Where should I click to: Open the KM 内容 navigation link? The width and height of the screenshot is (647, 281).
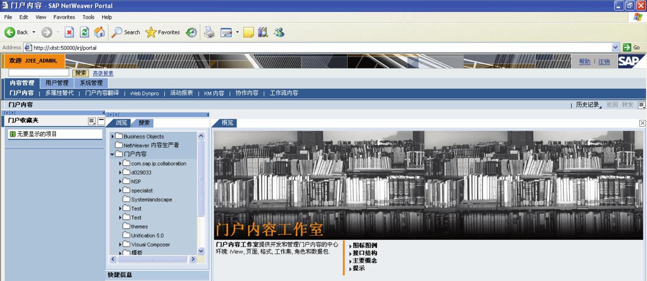click(x=214, y=93)
